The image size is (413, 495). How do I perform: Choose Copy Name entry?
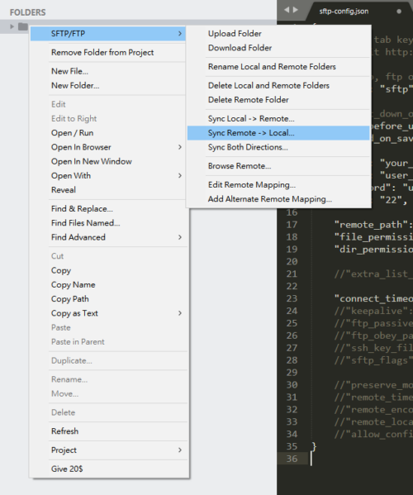pyautogui.click(x=109, y=285)
